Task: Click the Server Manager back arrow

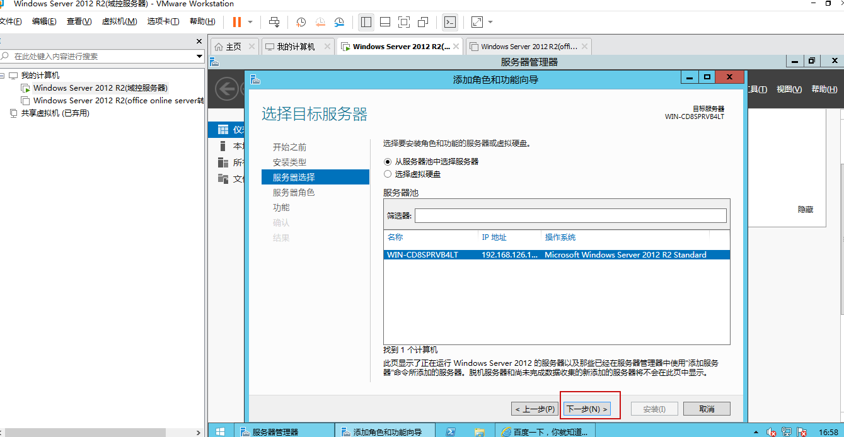Action: coord(227,89)
